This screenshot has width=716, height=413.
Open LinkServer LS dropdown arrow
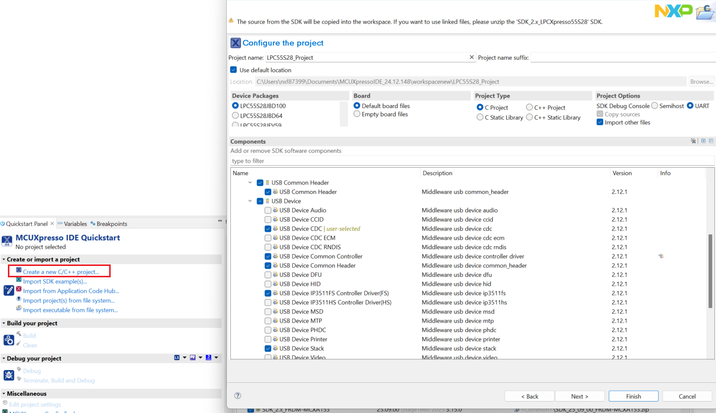184,357
